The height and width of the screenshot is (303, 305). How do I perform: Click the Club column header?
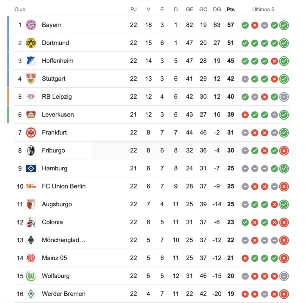[20, 10]
